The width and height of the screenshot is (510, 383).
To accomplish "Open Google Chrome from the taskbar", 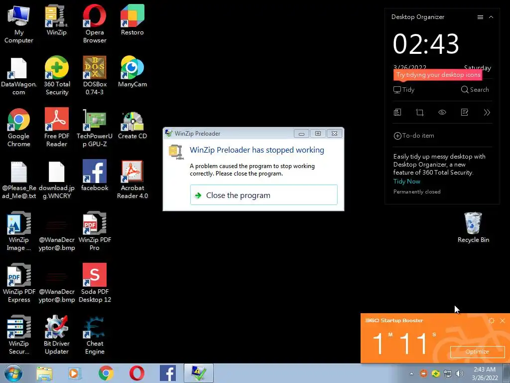I will click(106, 374).
